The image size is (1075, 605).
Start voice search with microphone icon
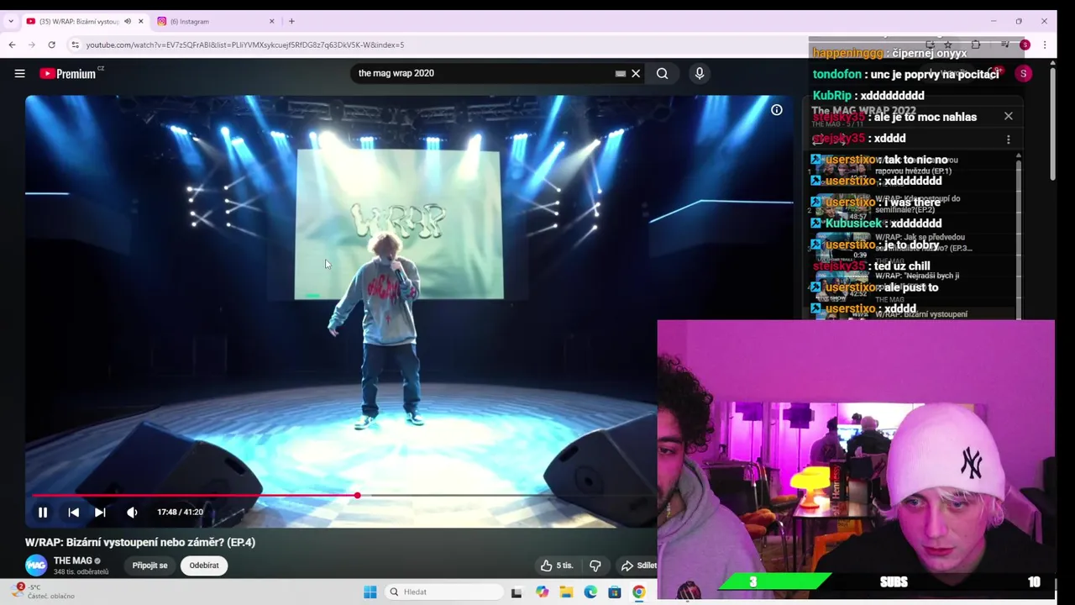[699, 73]
